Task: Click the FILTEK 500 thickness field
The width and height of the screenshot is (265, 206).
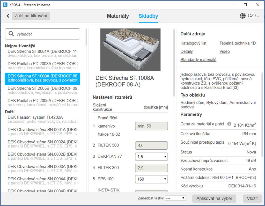Action: click(x=151, y=145)
